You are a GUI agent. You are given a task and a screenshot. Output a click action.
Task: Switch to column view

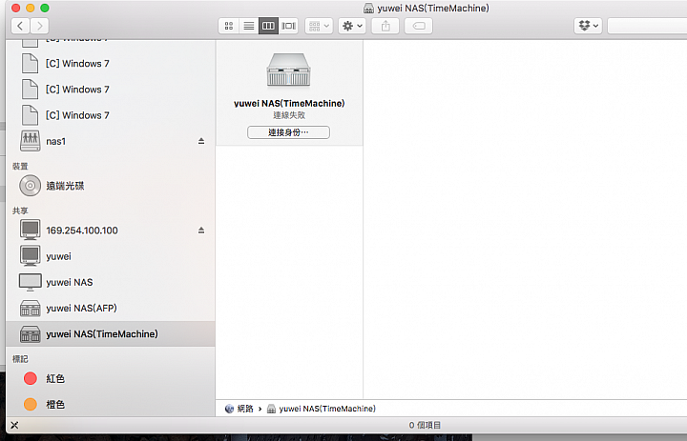(x=268, y=26)
